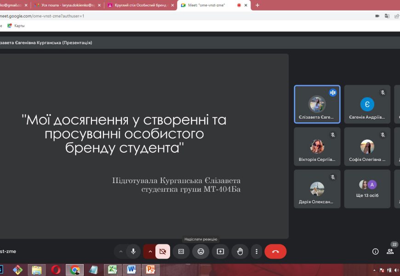Expand audio settings chevron beside microphone
This screenshot has width=400, height=276.
click(121, 252)
